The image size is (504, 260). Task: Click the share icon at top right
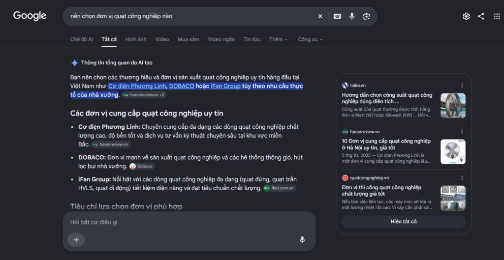pyautogui.click(x=481, y=16)
